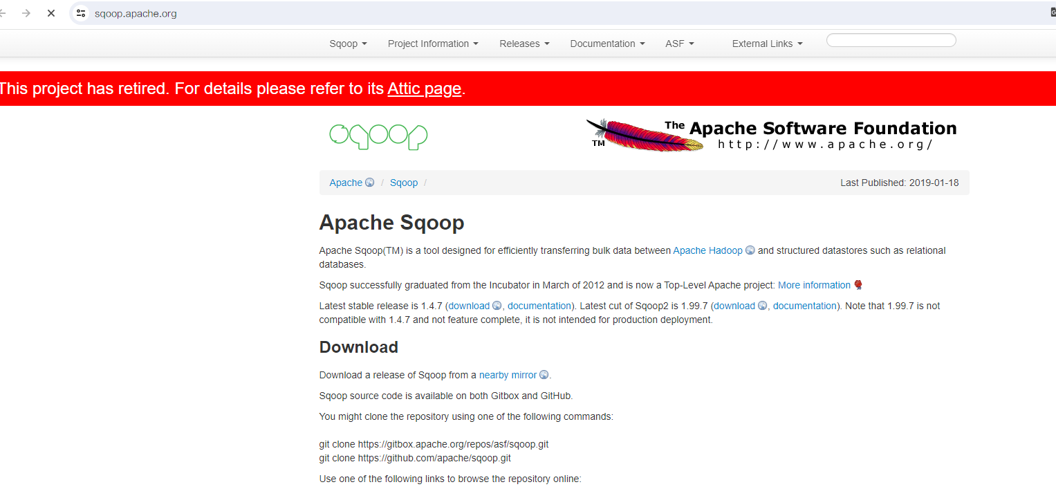Open site information icon in address bar
This screenshot has height=498, width=1056.
coord(82,13)
